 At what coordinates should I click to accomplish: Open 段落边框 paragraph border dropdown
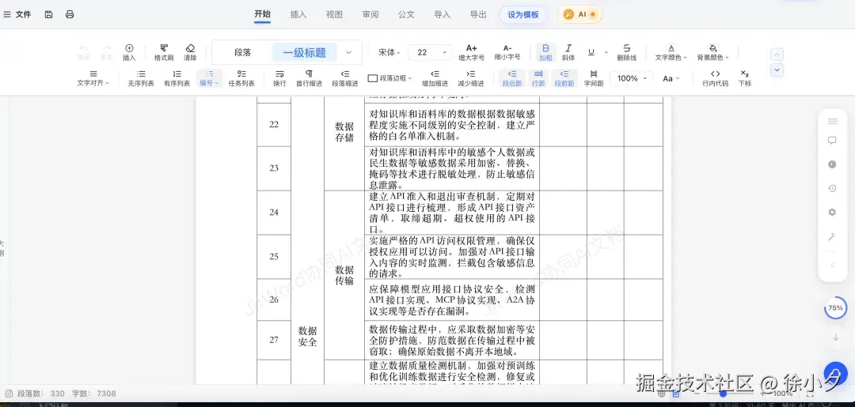click(x=389, y=78)
